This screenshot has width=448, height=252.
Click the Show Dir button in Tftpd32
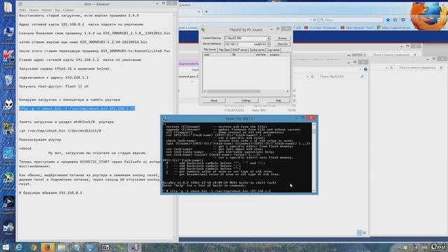(x=282, y=44)
